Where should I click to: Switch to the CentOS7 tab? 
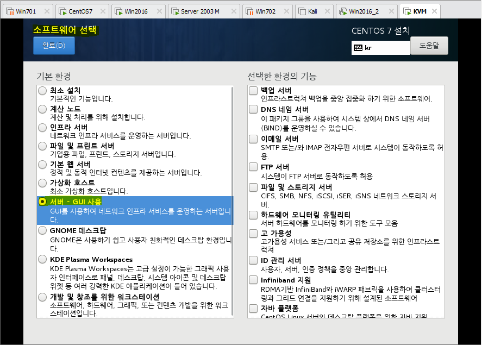(x=82, y=11)
